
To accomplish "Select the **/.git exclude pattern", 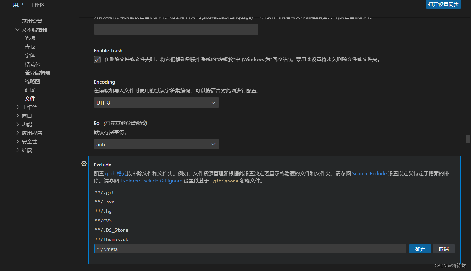I will [105, 192].
